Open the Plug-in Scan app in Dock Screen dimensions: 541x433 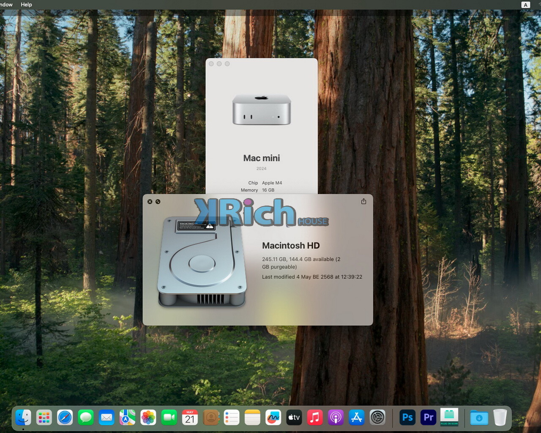[449, 417]
